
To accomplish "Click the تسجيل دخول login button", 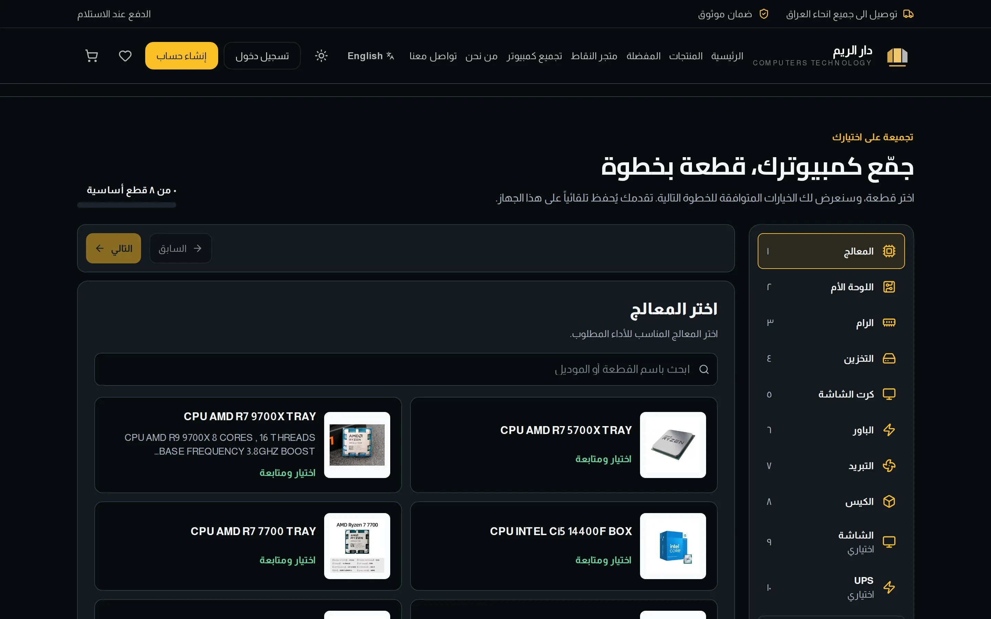I will (262, 56).
